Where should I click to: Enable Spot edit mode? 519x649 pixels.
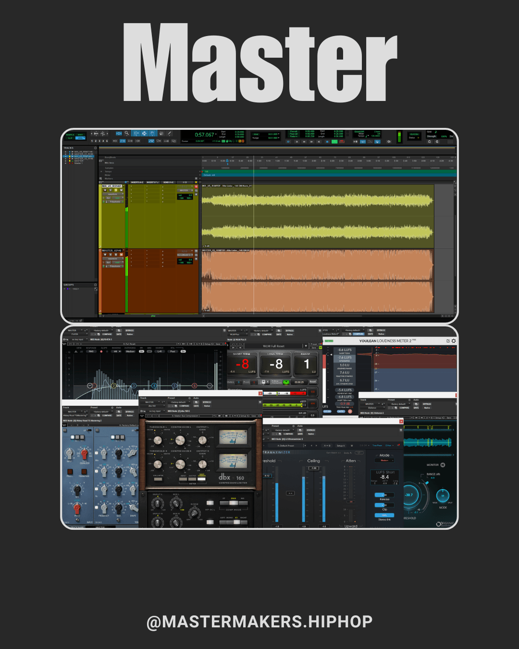point(80,135)
